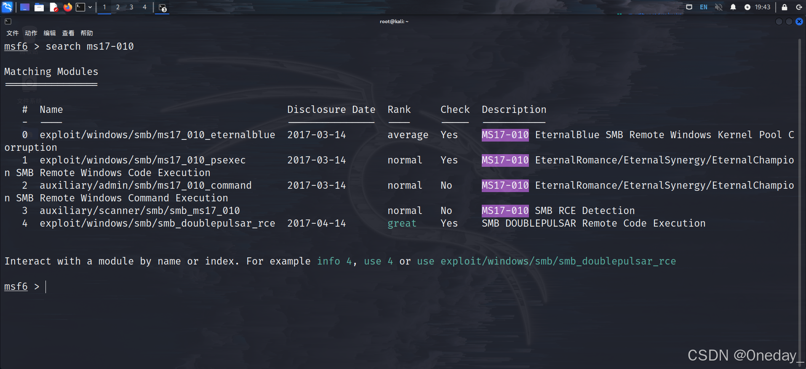The height and width of the screenshot is (369, 806).
Task: Switch to workspace 2
Action: (x=118, y=7)
